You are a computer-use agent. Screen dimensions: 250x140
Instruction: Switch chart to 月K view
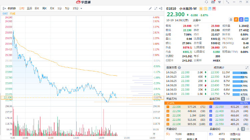(x=52, y=8)
